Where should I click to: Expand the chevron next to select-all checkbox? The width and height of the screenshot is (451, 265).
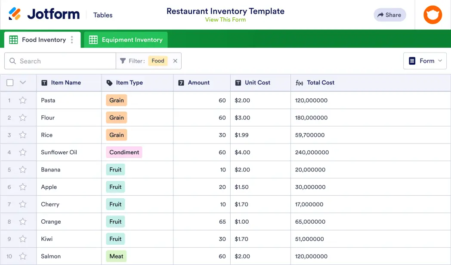click(x=23, y=82)
